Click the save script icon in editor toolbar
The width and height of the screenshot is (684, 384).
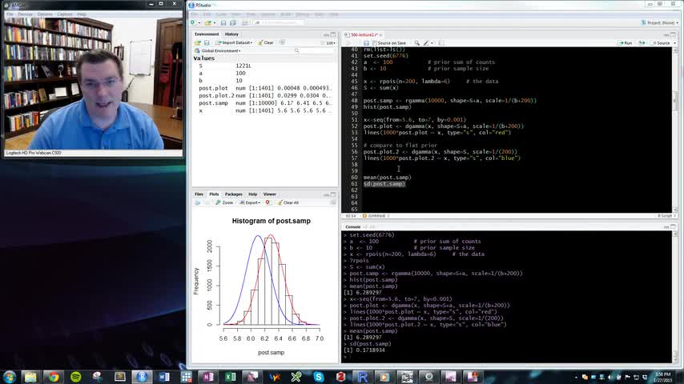pos(367,43)
